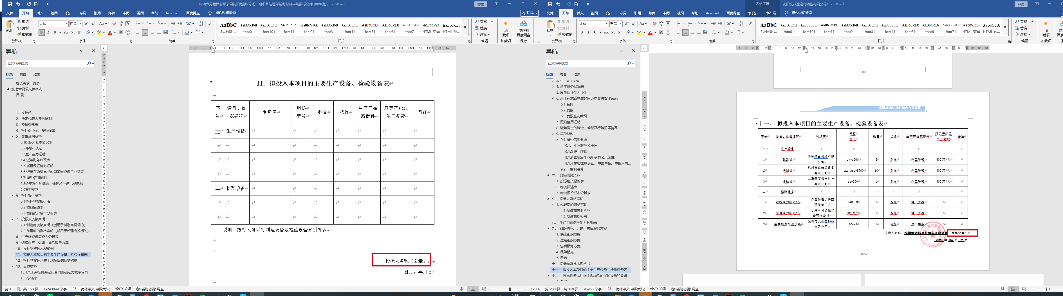Viewport: 1063px width, 296px height.
Task: Open Table Design tab in right window
Action: (753, 13)
